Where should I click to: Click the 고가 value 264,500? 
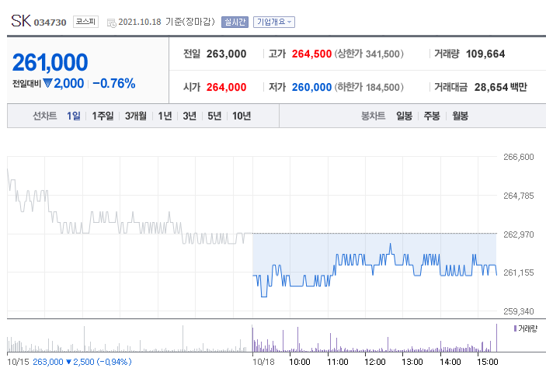311,54
